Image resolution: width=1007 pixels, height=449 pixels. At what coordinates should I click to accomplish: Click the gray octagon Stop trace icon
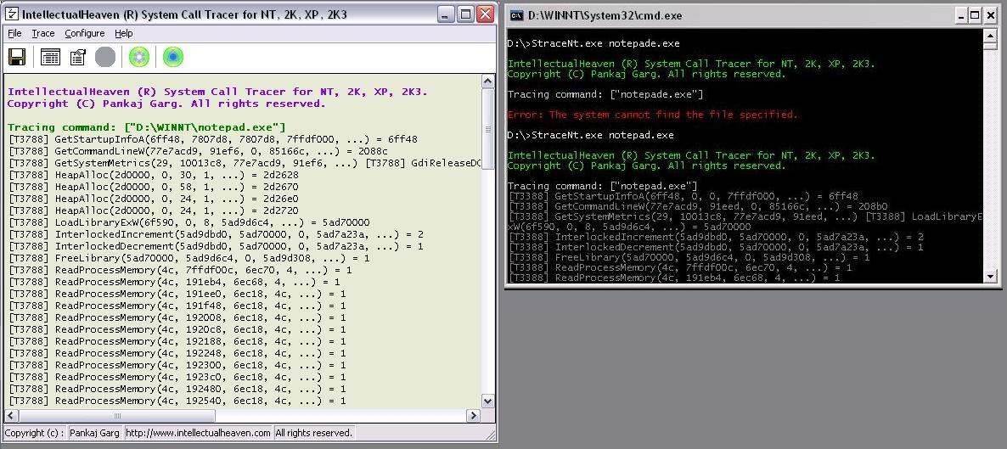(x=105, y=57)
